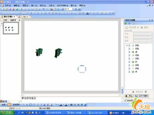Open the line color dropdown on drawing toolbar
The width and height of the screenshot is (154, 115).
pos(63,105)
